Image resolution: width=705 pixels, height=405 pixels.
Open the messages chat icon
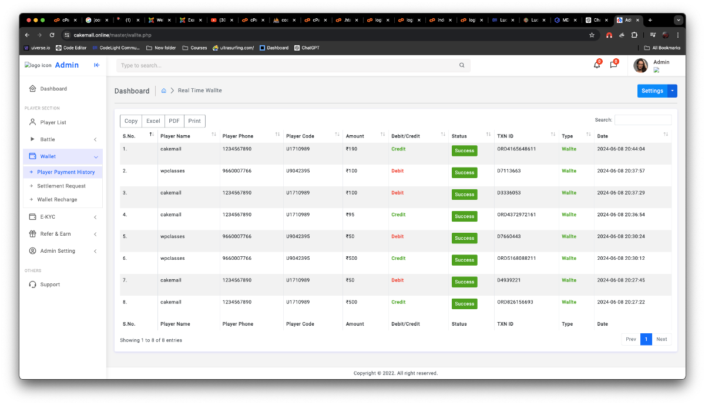coord(613,65)
